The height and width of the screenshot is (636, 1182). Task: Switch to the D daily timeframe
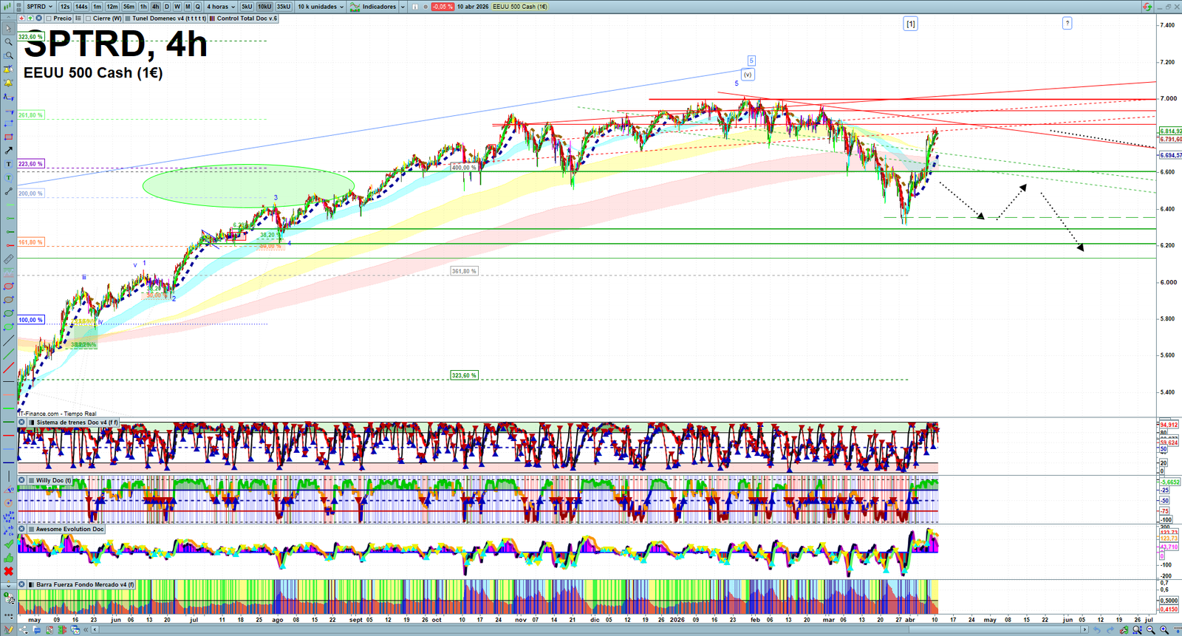(167, 7)
